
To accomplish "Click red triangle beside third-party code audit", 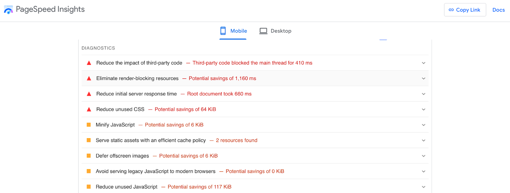I will click(89, 63).
